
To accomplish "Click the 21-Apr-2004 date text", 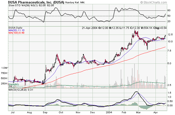I will click(89, 28).
